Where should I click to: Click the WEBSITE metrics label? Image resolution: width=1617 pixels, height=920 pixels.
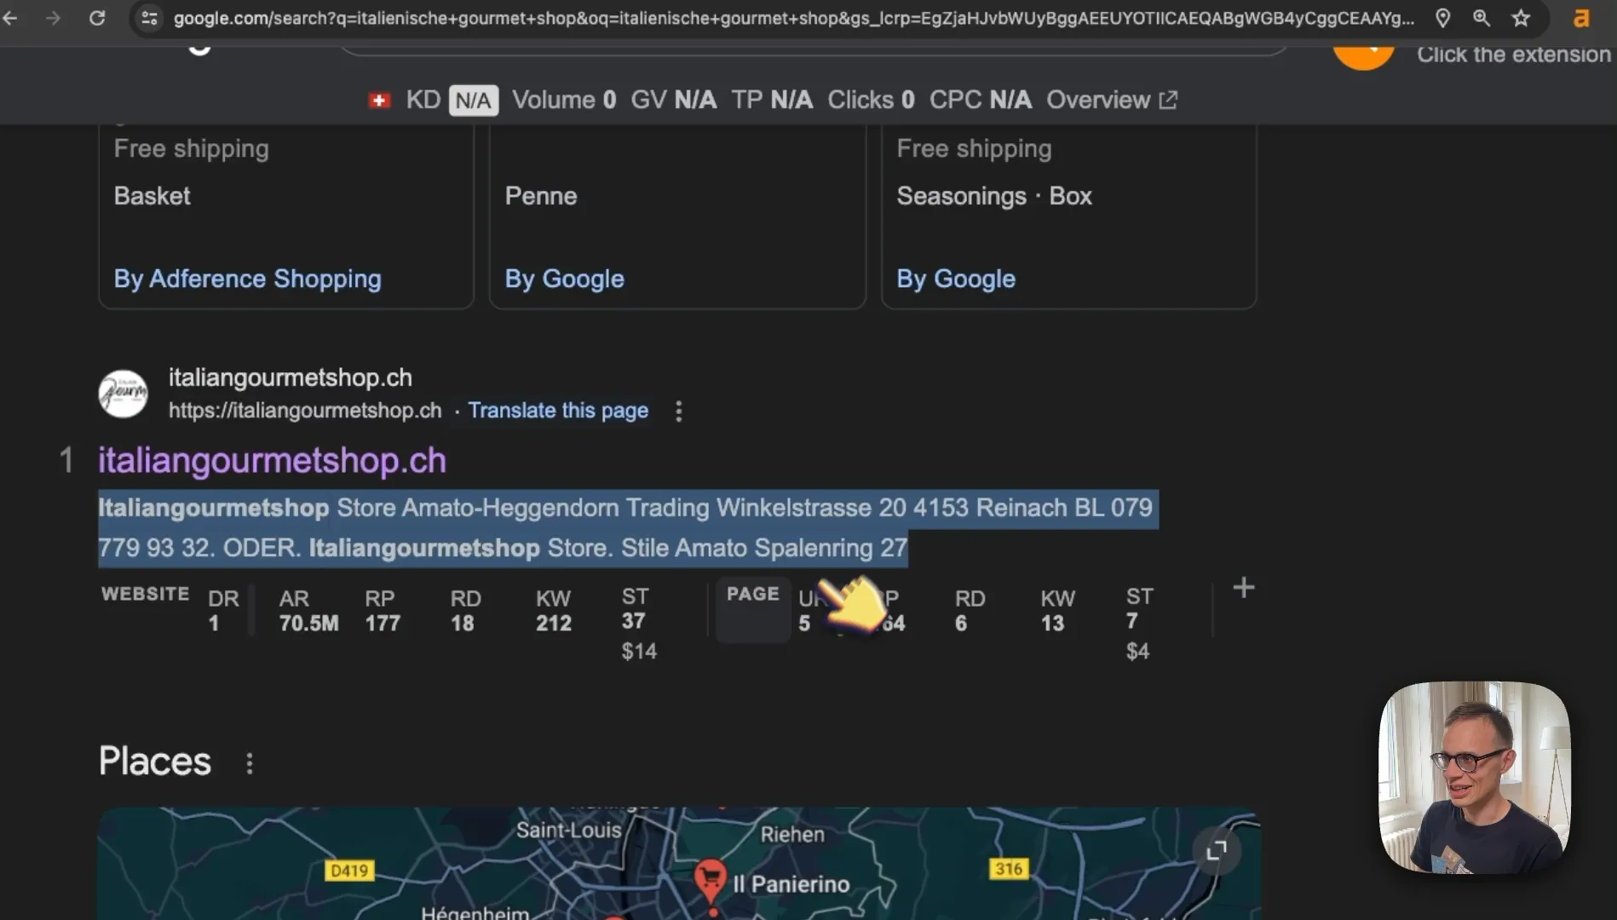145,594
